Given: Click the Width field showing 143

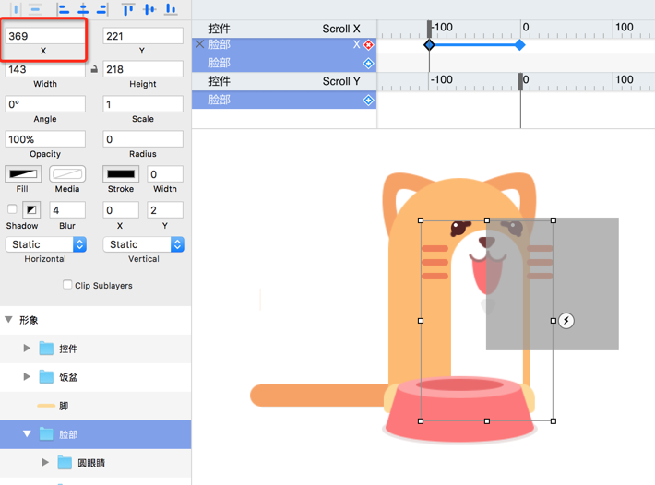Looking at the screenshot, I should [x=45, y=69].
